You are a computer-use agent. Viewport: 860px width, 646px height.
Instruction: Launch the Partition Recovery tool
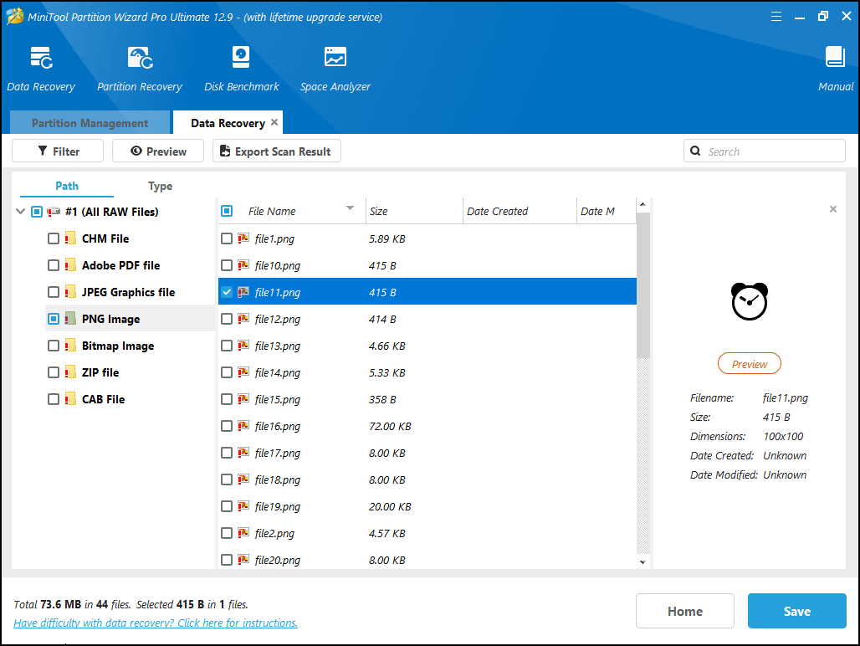[x=139, y=59]
